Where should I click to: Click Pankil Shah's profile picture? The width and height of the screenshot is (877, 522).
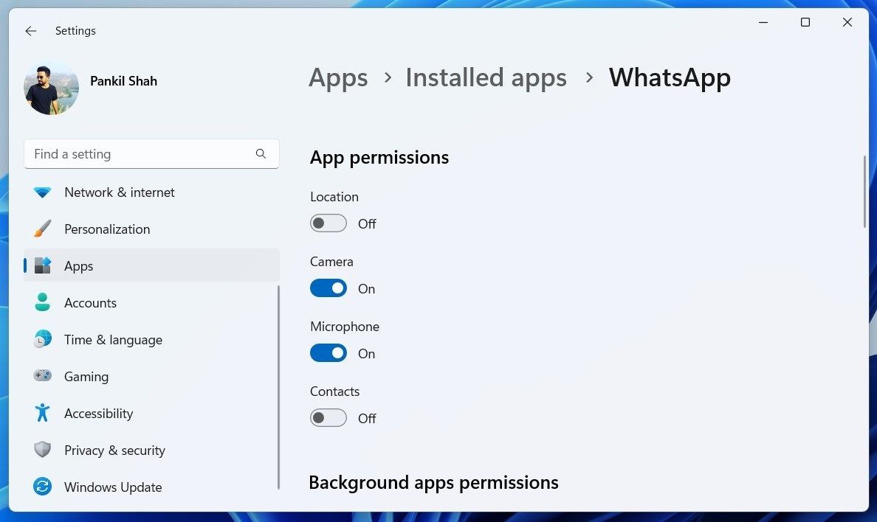50,88
